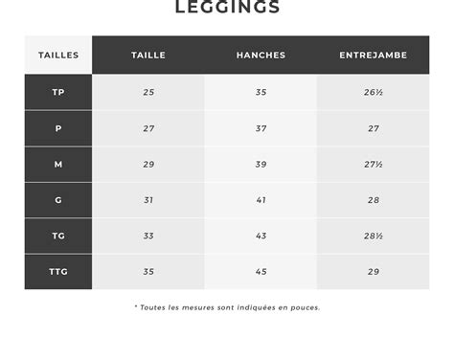Viewport: 454px width, 361px height.
Task: Click the TTG hips value 45
Action: 261,272
